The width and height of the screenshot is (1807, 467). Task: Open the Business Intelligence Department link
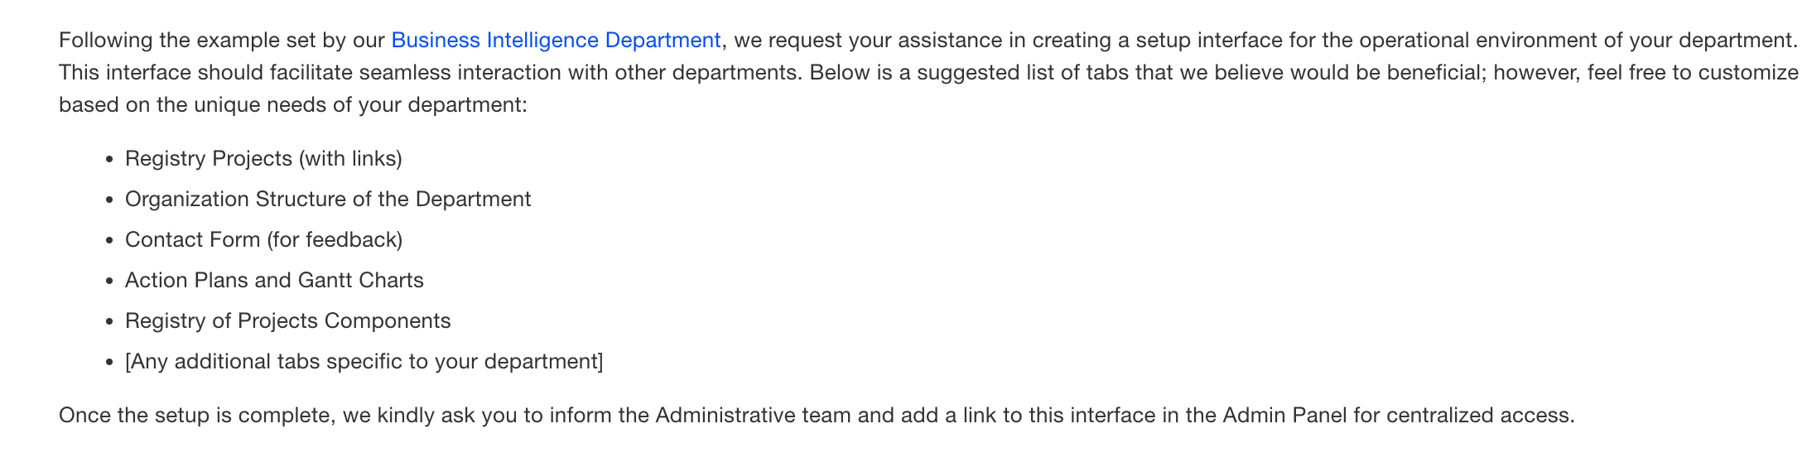coord(555,41)
